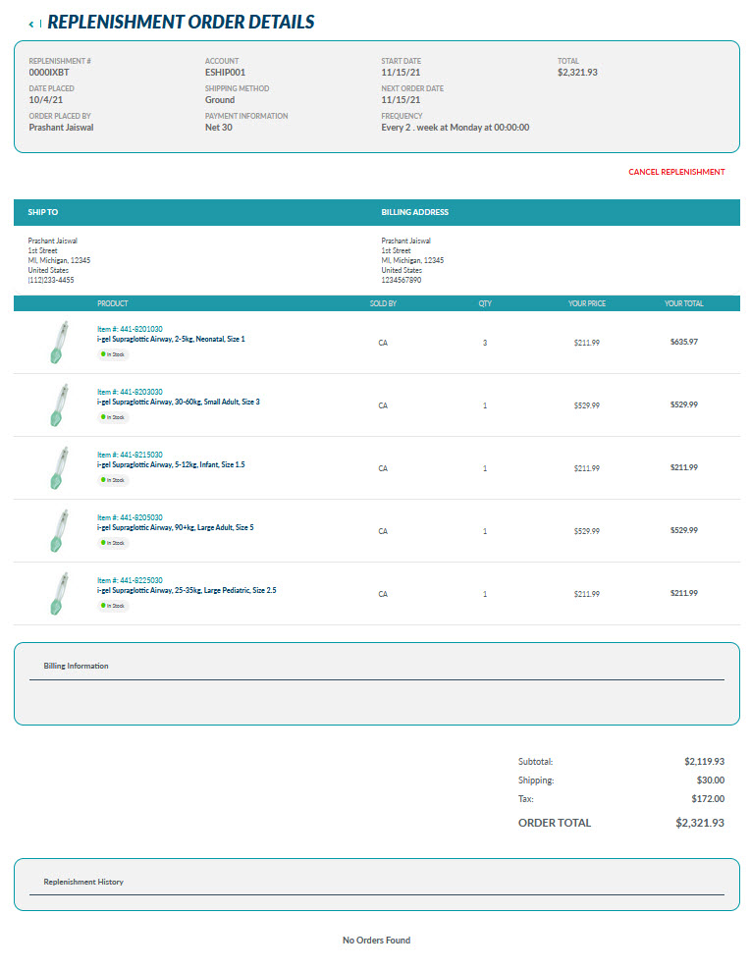Click the Billing Information section header
Screen dimensions: 751x969
coord(76,666)
